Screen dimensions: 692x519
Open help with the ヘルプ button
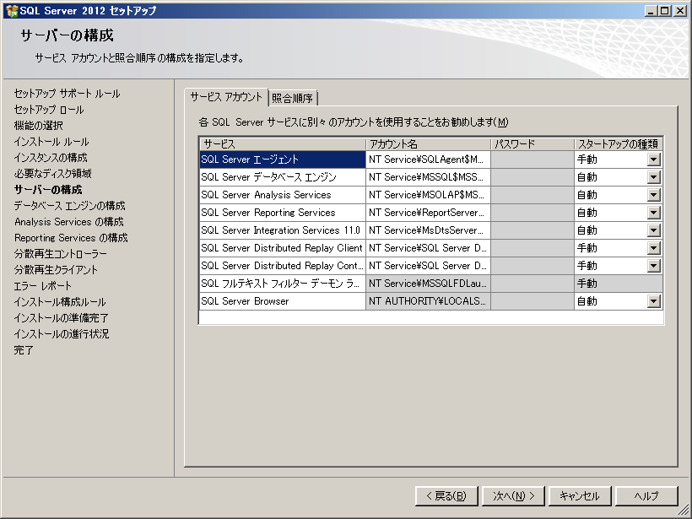click(646, 495)
